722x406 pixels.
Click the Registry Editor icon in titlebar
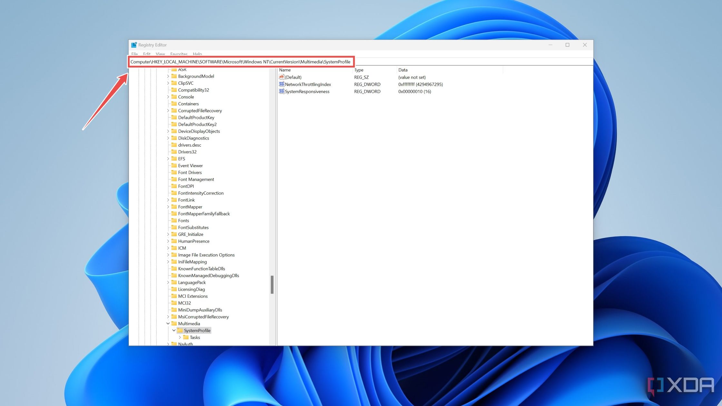(133, 44)
